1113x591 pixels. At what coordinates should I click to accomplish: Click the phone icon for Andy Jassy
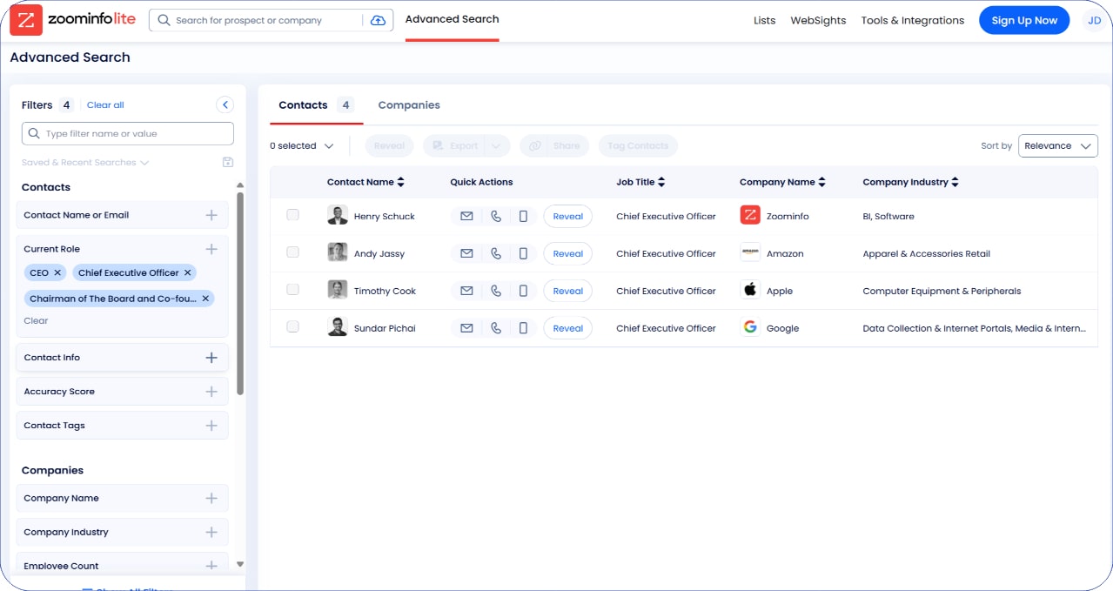point(496,253)
